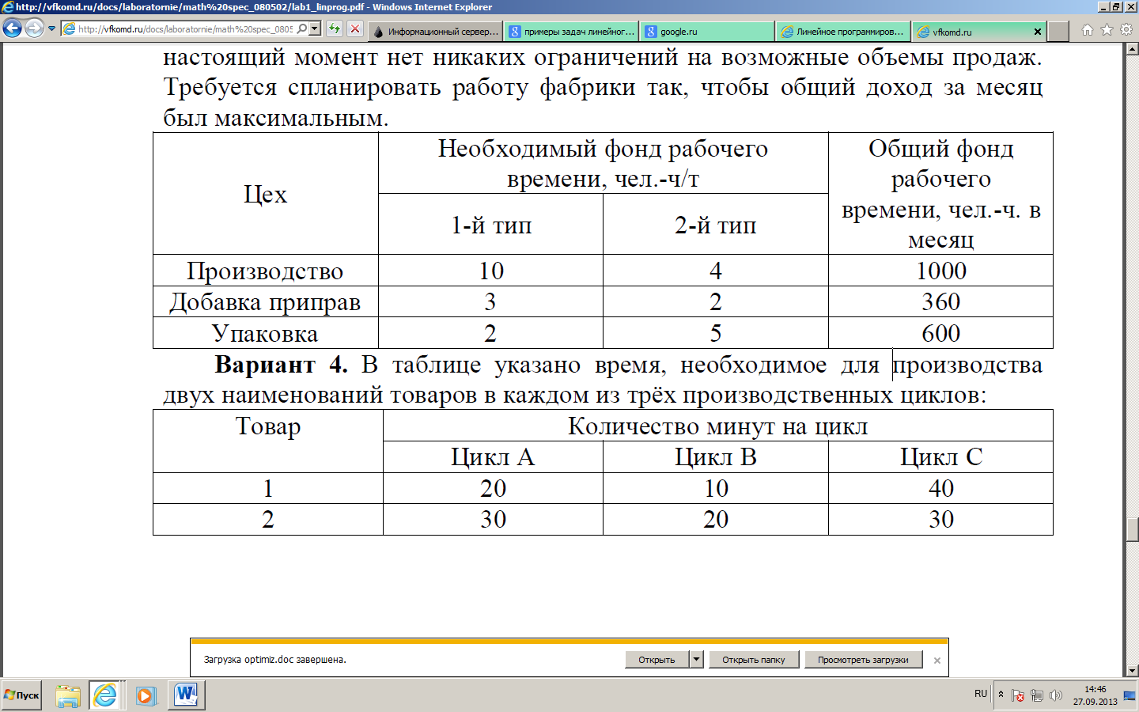This screenshot has height=712, width=1139.
Task: Click the scrollbar down arrow
Action: tap(1132, 671)
